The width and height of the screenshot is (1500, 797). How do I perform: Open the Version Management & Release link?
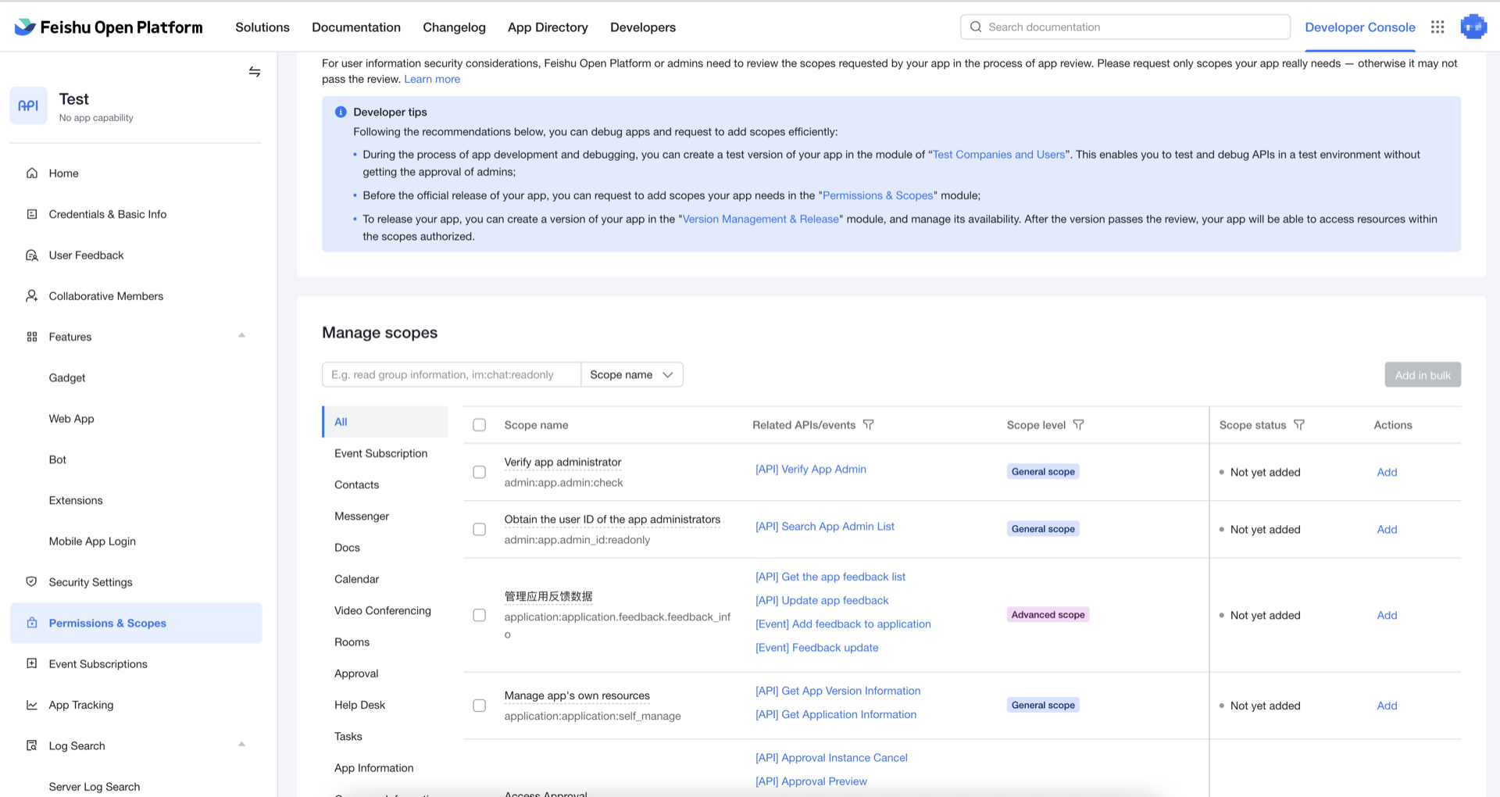tap(760, 220)
